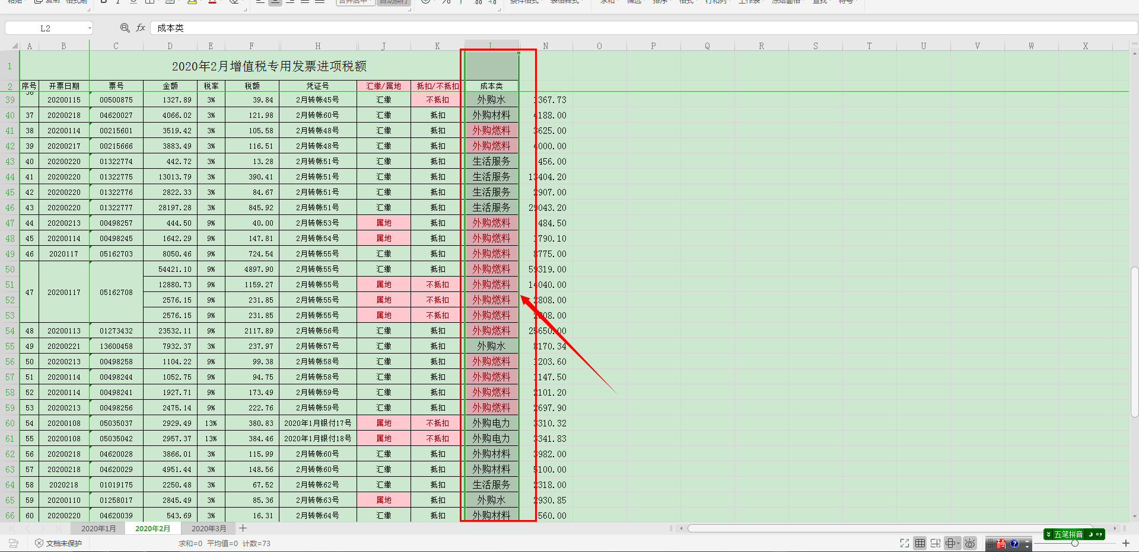Click voucher cell 2020年1月银付17号
The width and height of the screenshot is (1139, 552).
pos(317,423)
